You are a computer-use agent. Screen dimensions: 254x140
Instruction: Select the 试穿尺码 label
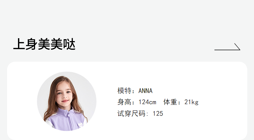tap(131, 113)
